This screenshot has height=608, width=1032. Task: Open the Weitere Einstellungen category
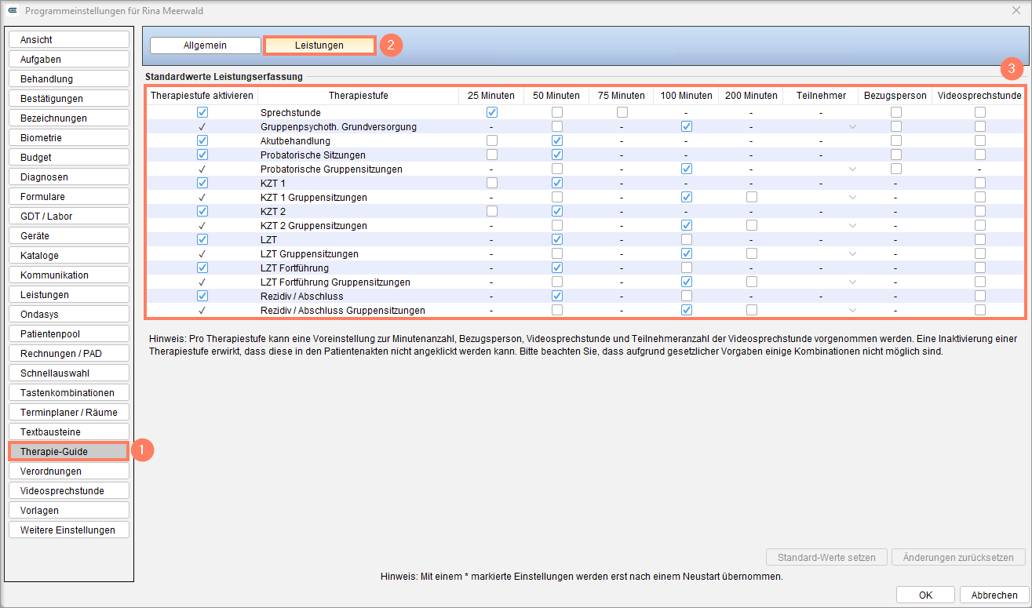click(x=68, y=530)
